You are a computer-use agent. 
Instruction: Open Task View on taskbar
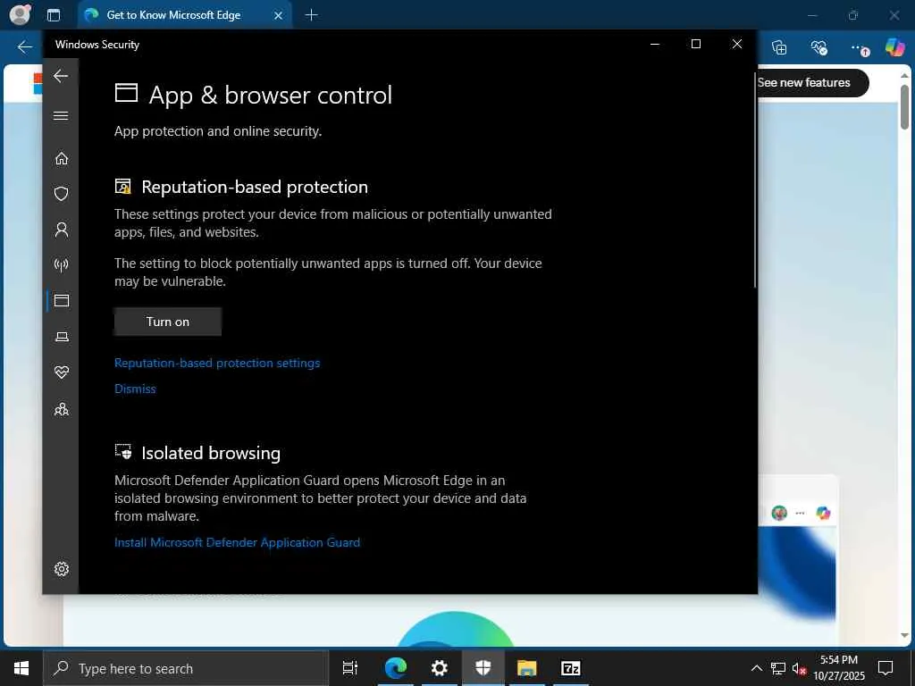click(x=350, y=668)
